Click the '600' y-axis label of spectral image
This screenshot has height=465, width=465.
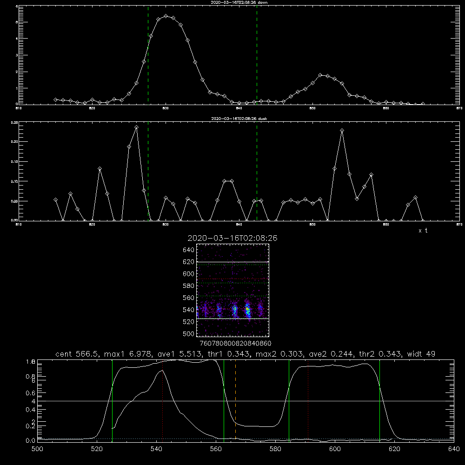(x=189, y=274)
